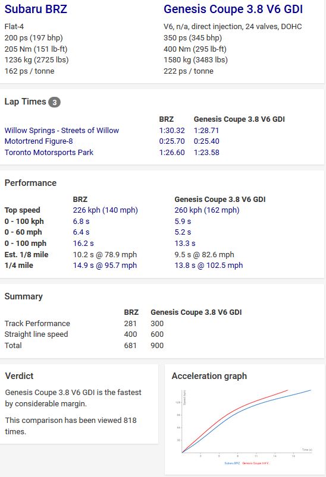Screen dimensions: 326x477
Task: Click BRZ quarter mile 14.9 s result
Action: pyautogui.click(x=105, y=266)
